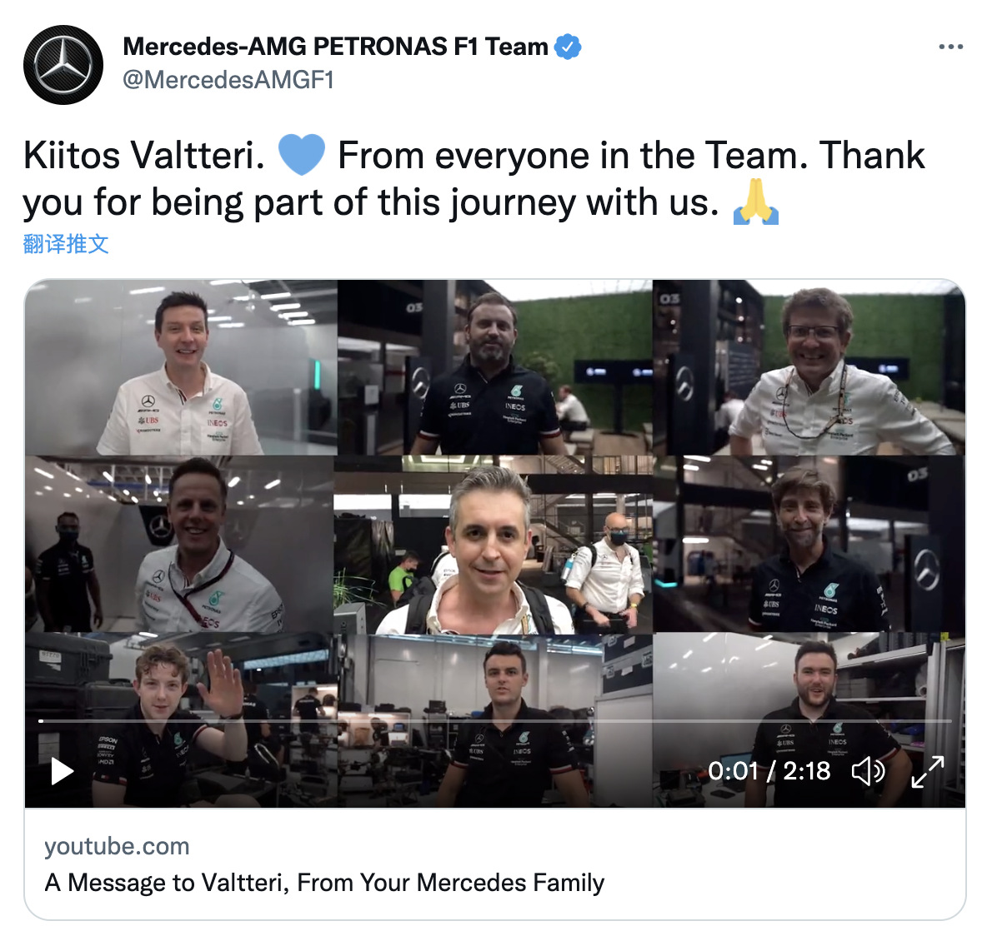Click the 0:01 / 2:18 time display

point(769,771)
